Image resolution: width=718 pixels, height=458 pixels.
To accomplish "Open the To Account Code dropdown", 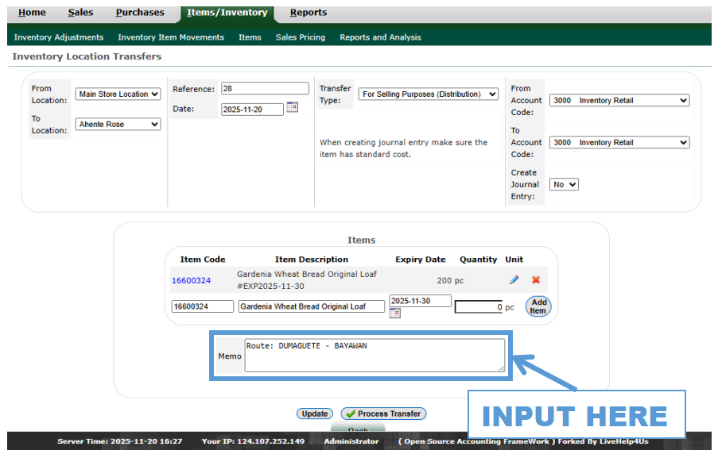I will click(619, 143).
